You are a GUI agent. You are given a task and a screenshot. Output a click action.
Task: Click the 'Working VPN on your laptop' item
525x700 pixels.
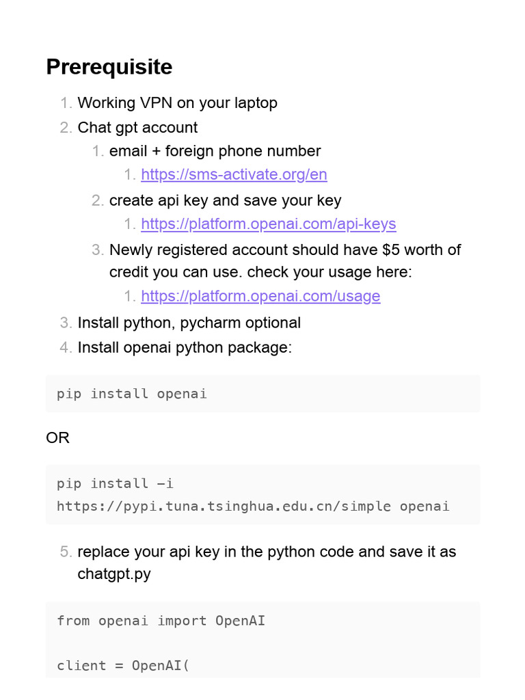click(x=178, y=103)
